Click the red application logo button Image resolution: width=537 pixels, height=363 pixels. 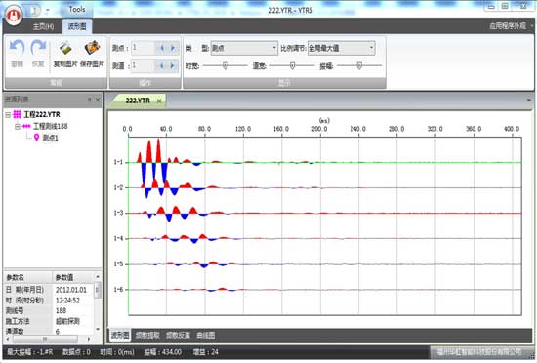[x=14, y=16]
